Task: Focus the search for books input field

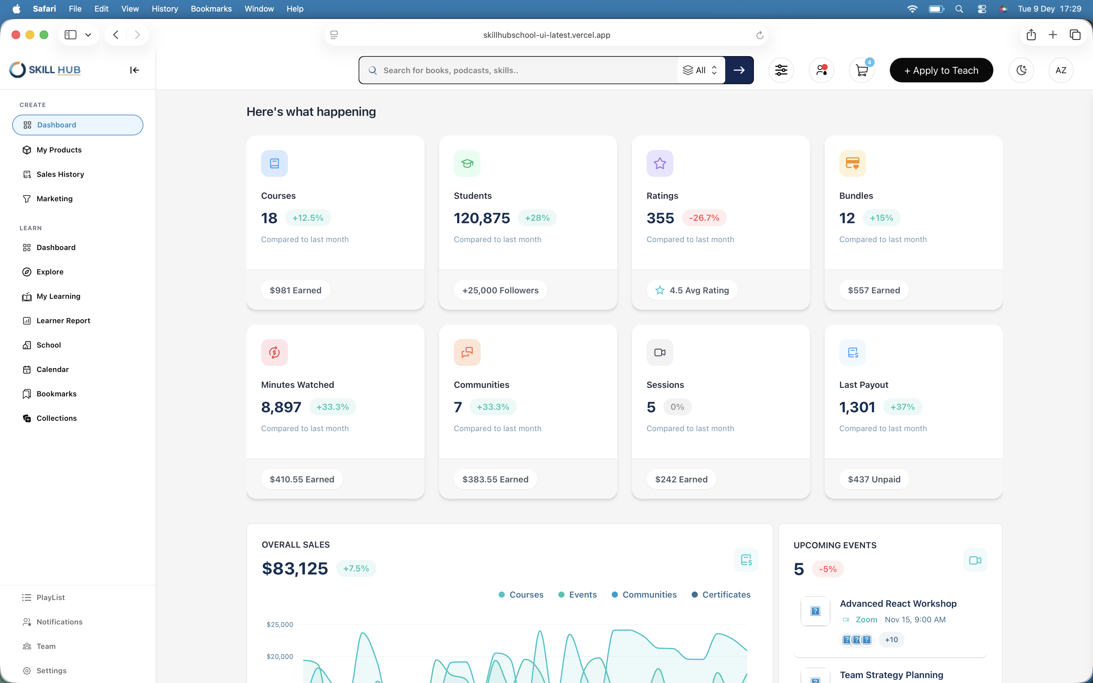Action: click(x=524, y=70)
